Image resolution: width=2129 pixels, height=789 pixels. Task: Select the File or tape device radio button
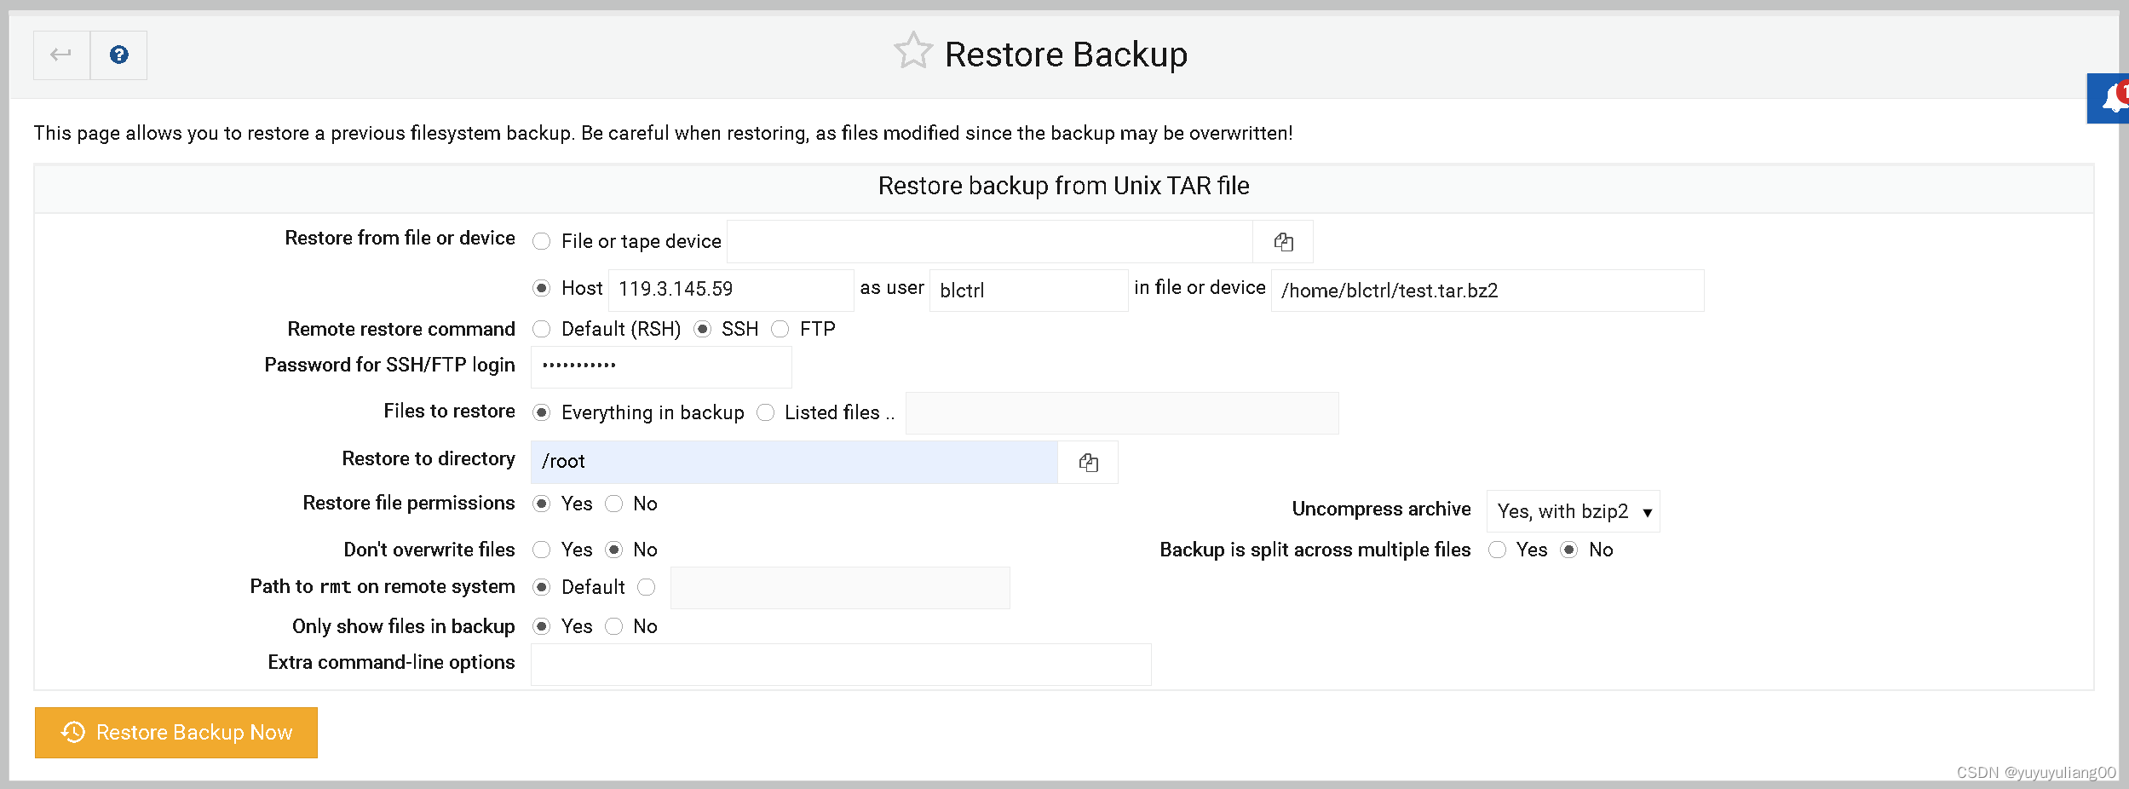click(x=541, y=241)
